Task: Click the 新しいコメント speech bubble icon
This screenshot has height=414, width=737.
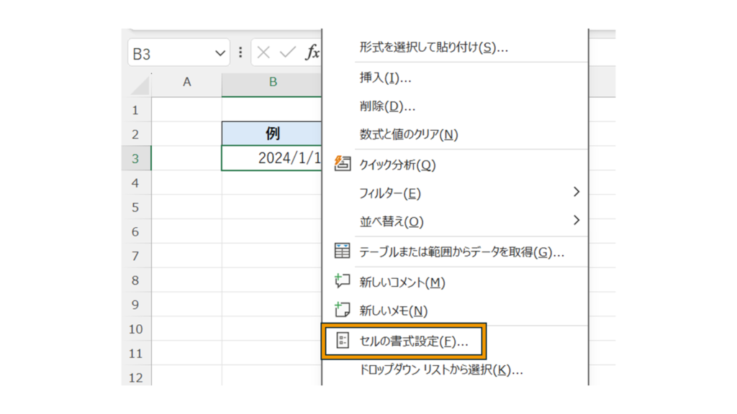Action: 343,282
